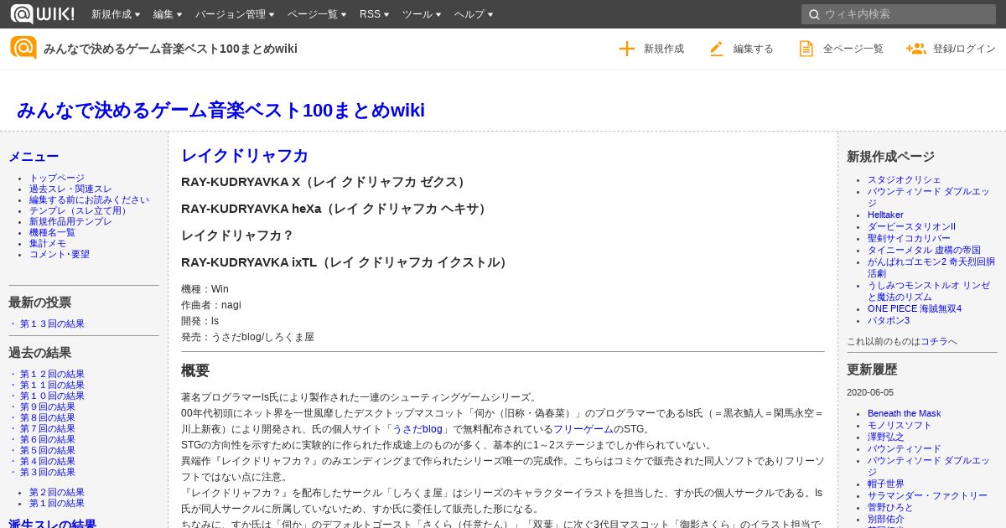Screen dimensions: 1006x528
Task: Expand the ページ一覧 menu
Action: 317,14
